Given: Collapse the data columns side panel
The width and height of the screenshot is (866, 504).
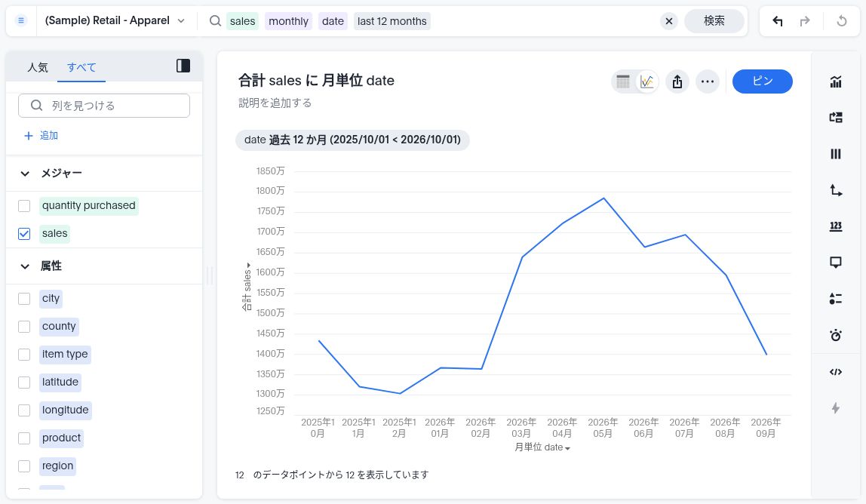Looking at the screenshot, I should (x=183, y=66).
